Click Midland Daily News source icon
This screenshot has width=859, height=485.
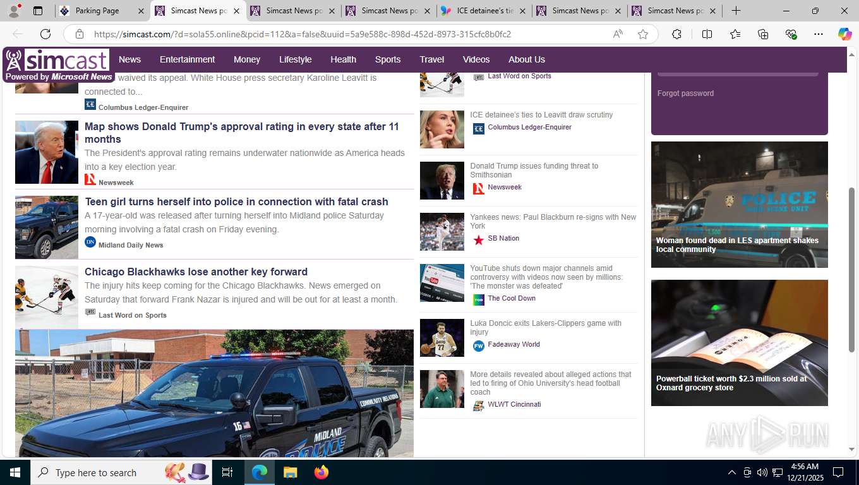90,242
